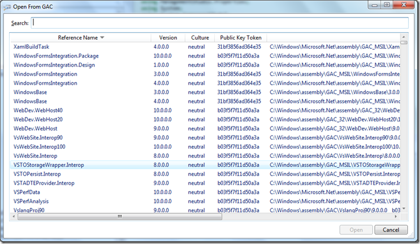Select WindowsFormsIntegration.Design reference
This screenshot has height=244, width=420.
[x=54, y=65]
